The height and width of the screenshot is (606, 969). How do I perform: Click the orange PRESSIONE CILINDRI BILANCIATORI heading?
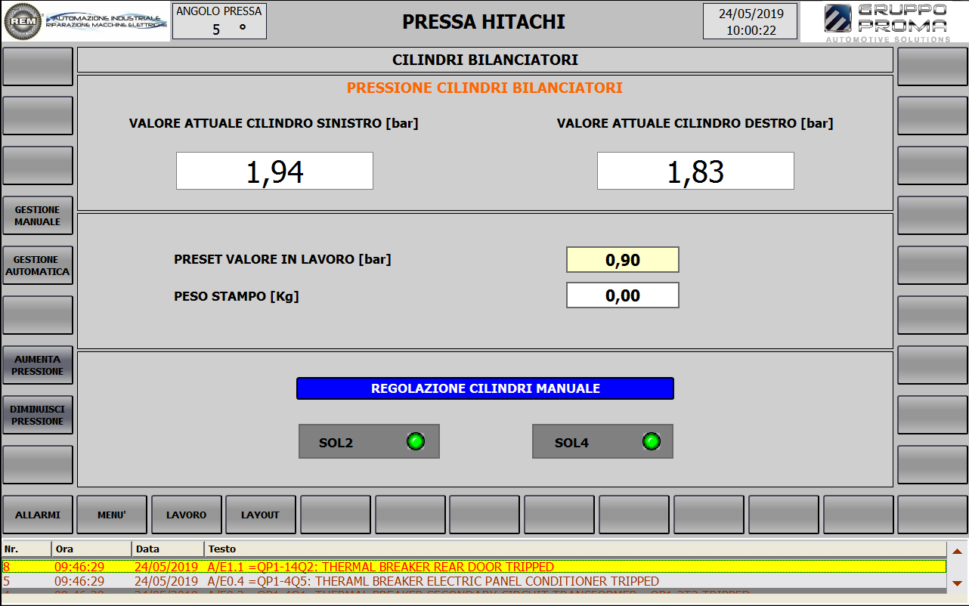(x=484, y=88)
